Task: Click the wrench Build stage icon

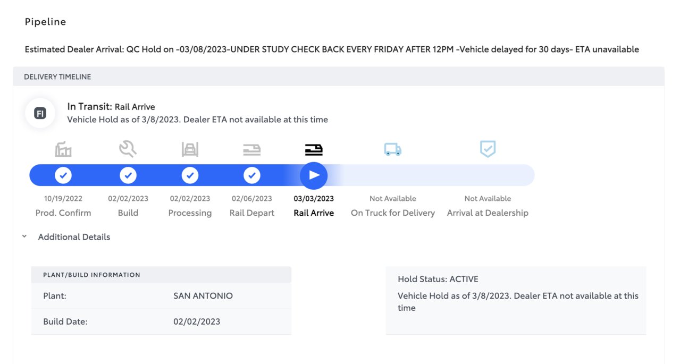Action: [x=128, y=149]
